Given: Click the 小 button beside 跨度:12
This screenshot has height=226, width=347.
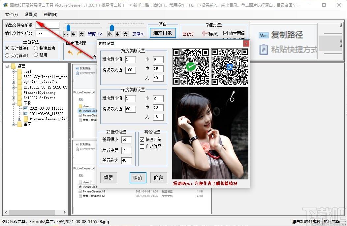Looking at the screenshot, I should (66, 34).
